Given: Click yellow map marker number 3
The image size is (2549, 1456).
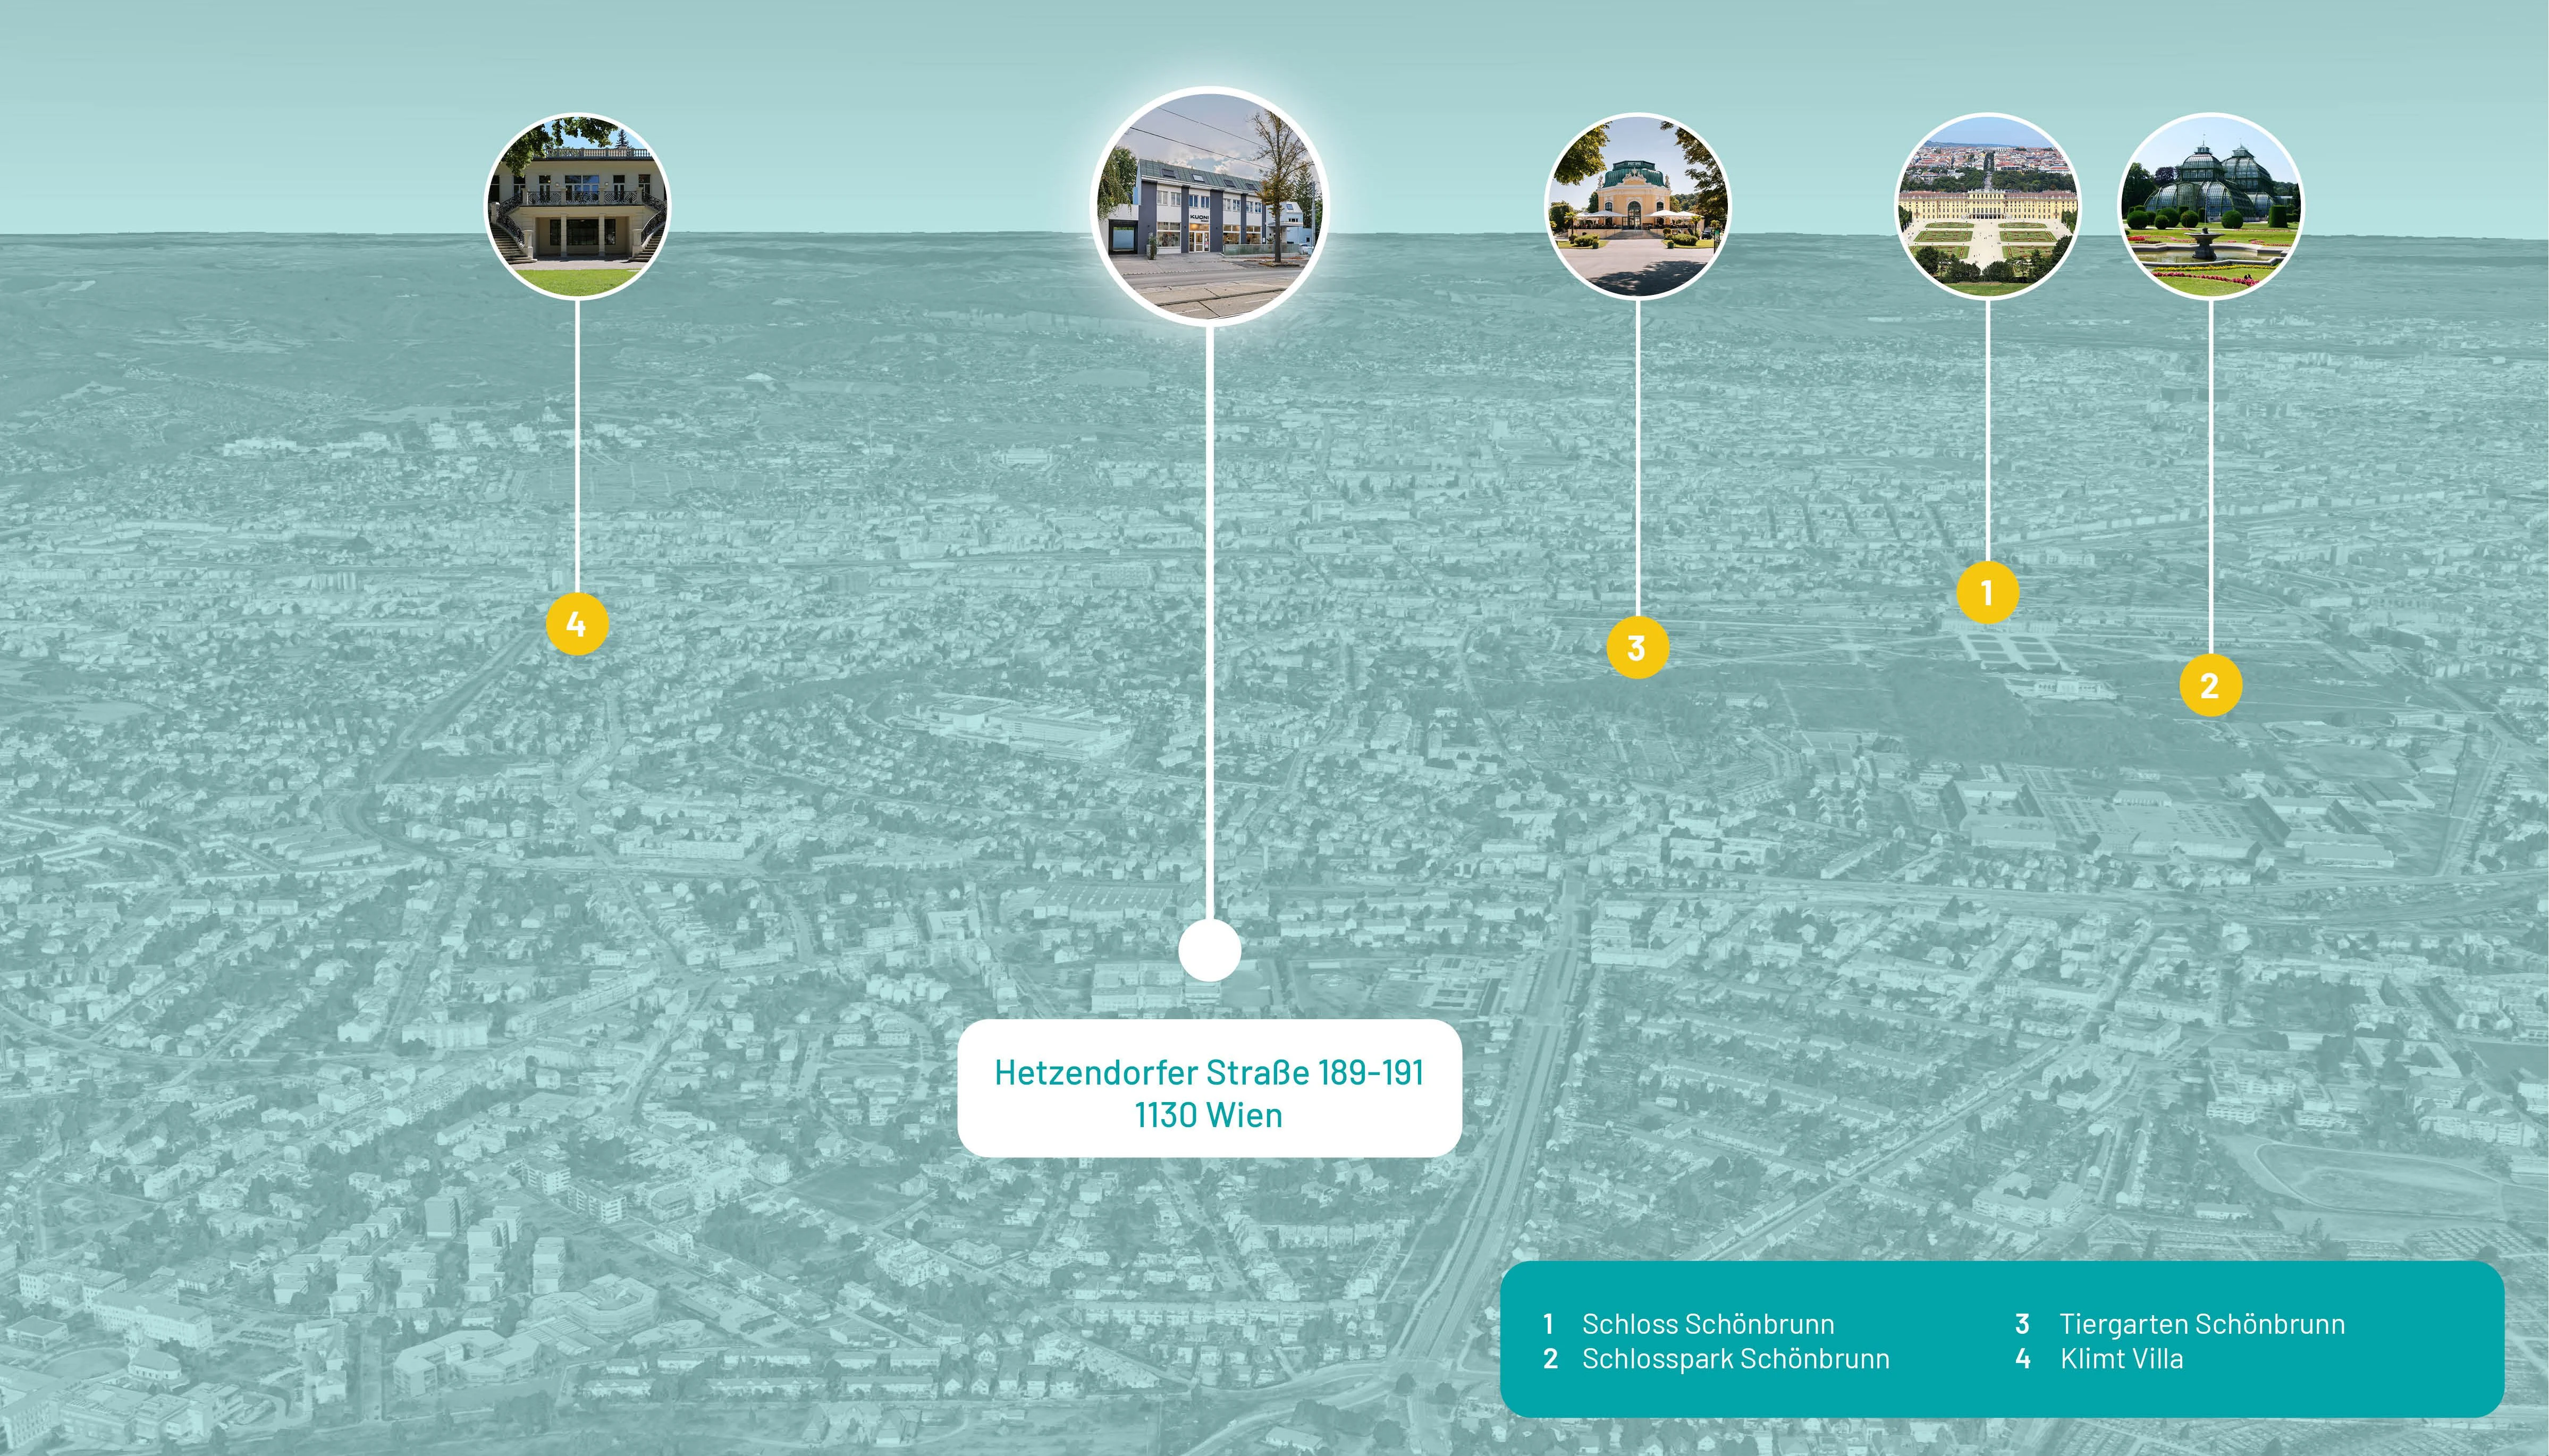Looking at the screenshot, I should [1637, 648].
